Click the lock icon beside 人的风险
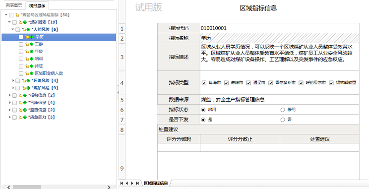Viewport: 369px width, 189px height. [x=24, y=30]
